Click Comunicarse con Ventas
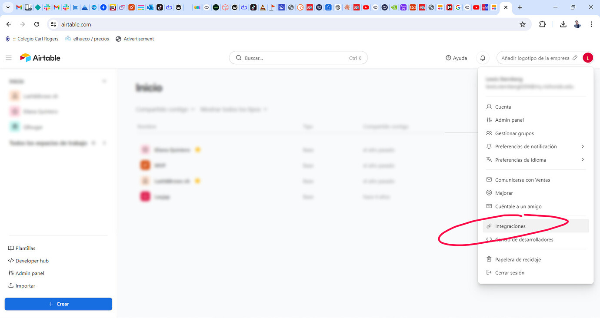600x318 pixels. click(x=523, y=179)
